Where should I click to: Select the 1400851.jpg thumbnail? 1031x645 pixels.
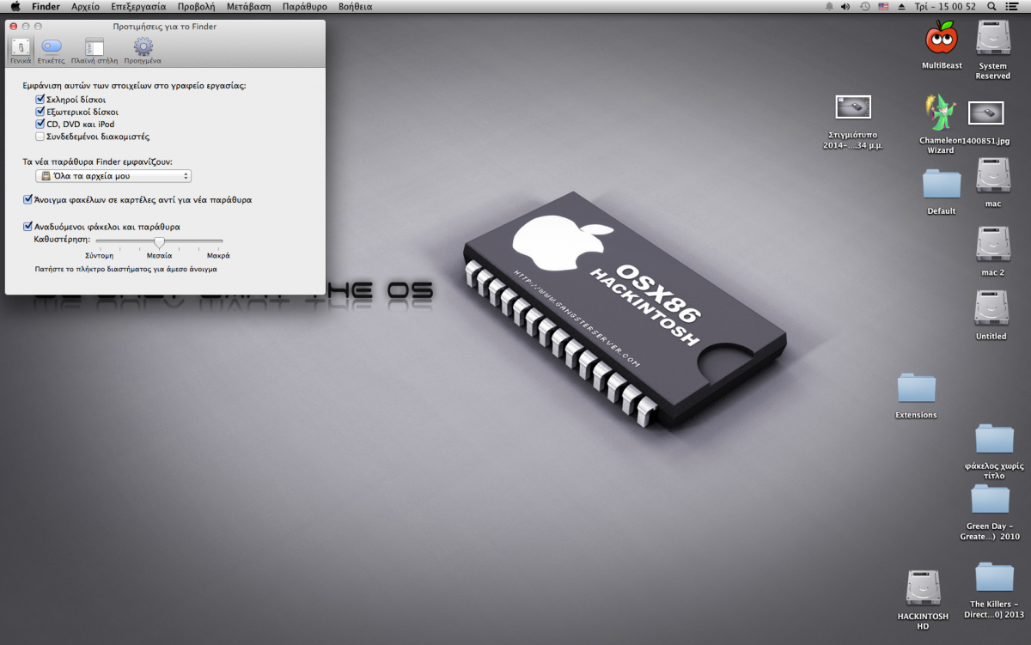point(986,113)
